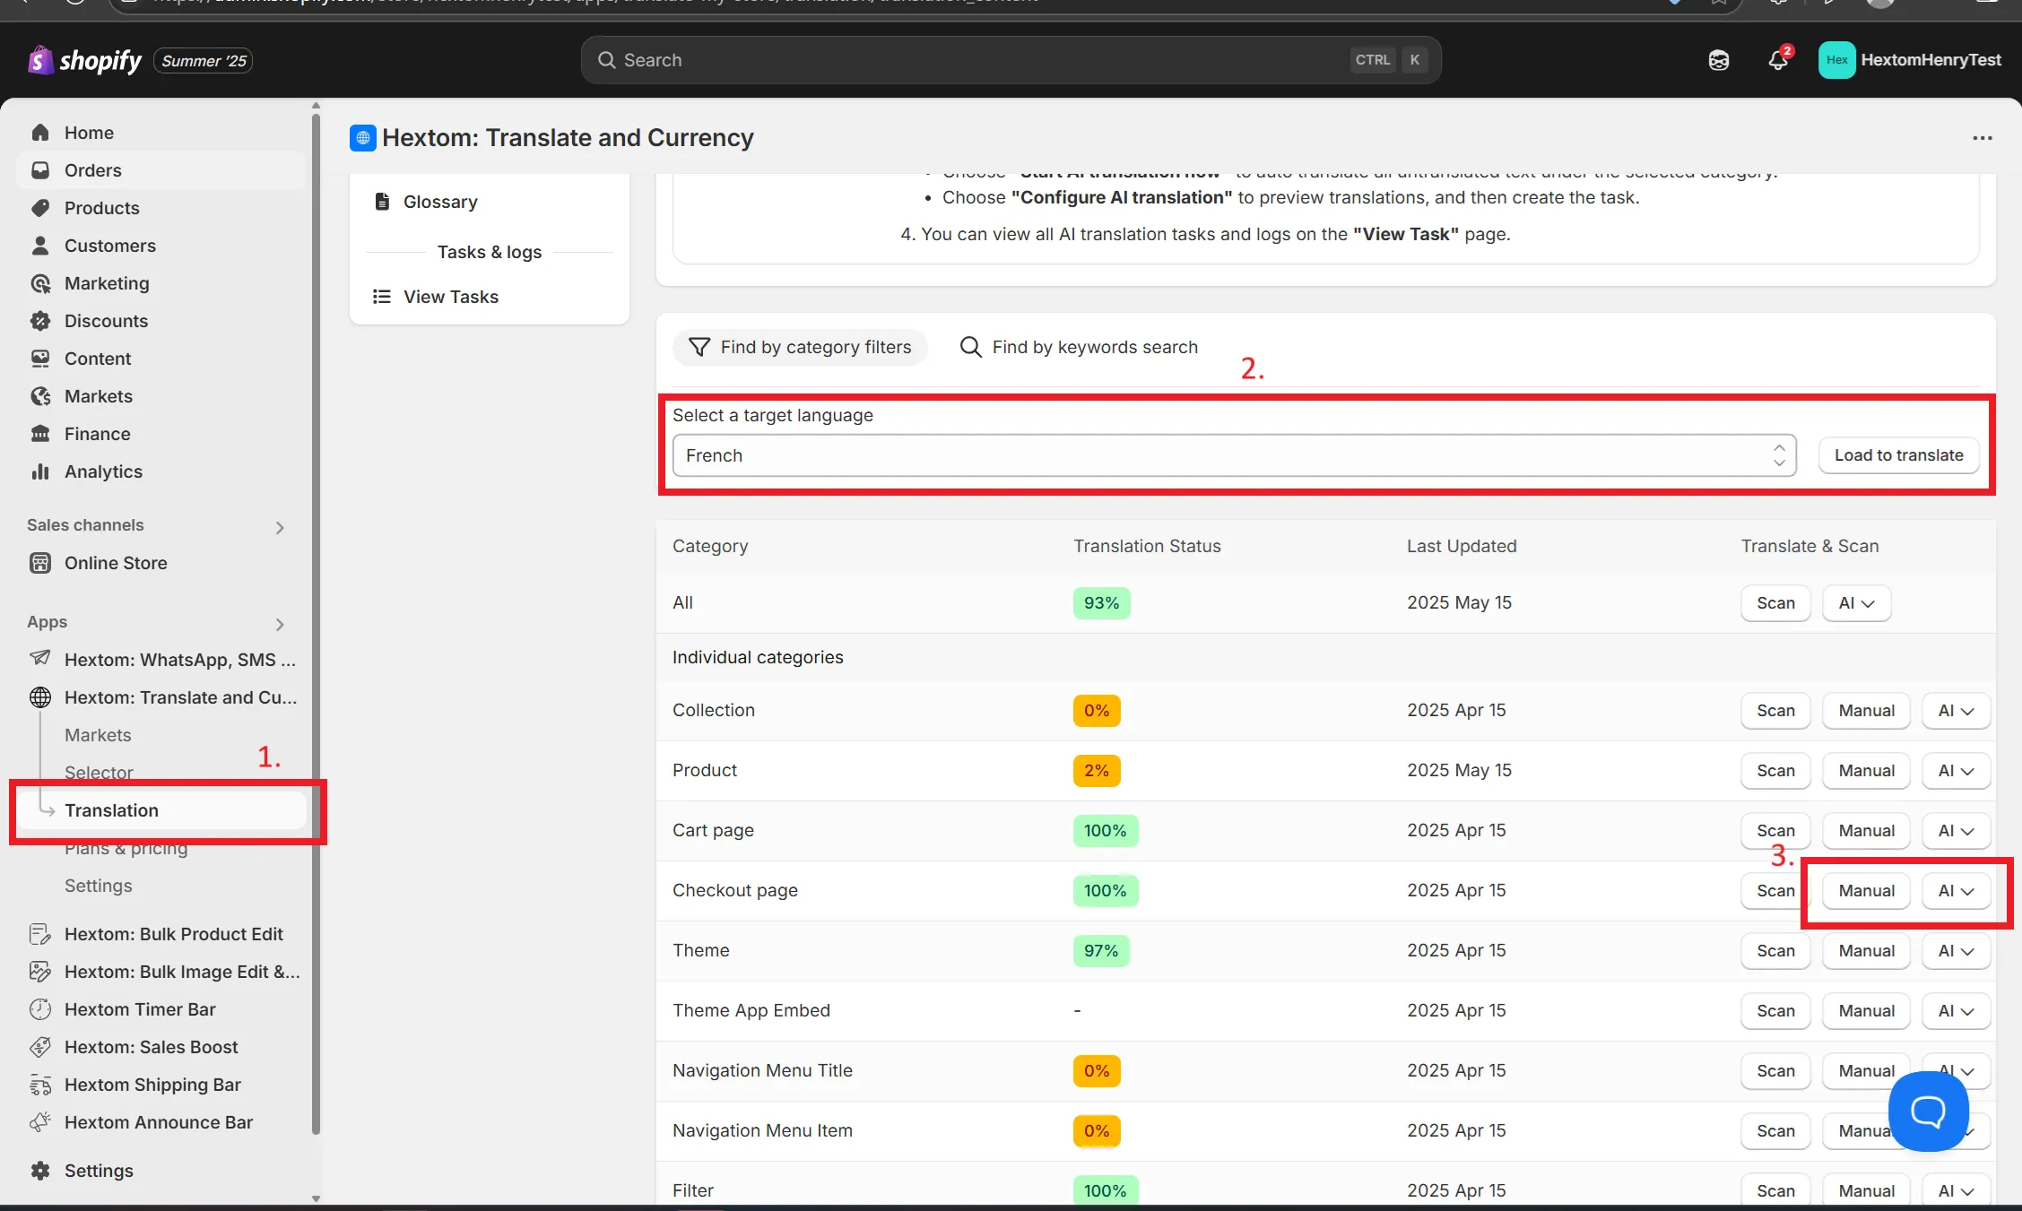
Task: Open the notifications bell icon
Action: click(1778, 60)
